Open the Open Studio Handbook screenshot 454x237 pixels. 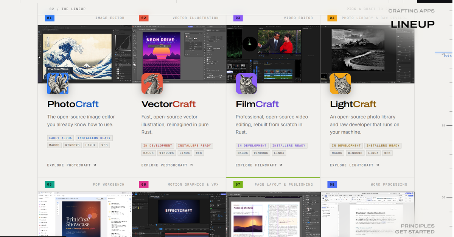pos(367,214)
